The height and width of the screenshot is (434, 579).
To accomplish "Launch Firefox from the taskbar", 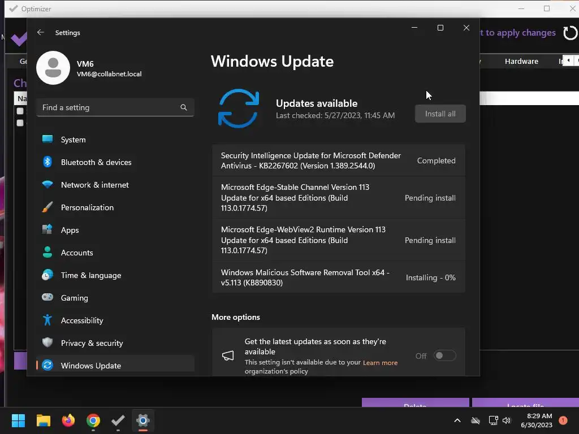I will tap(68, 420).
